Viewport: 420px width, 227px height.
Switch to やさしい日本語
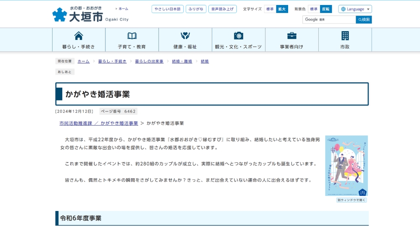(168, 9)
